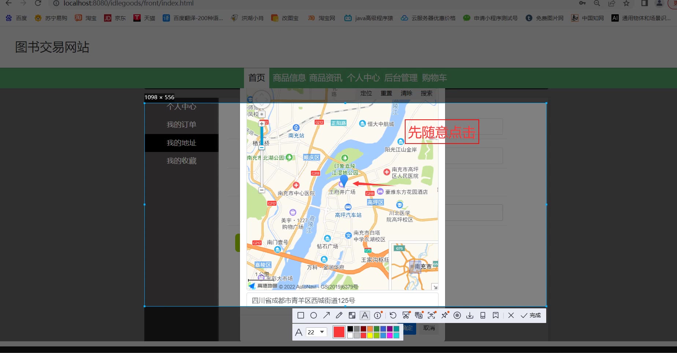Select the rectangle drawing tool
This screenshot has width=677, height=353.
point(301,315)
